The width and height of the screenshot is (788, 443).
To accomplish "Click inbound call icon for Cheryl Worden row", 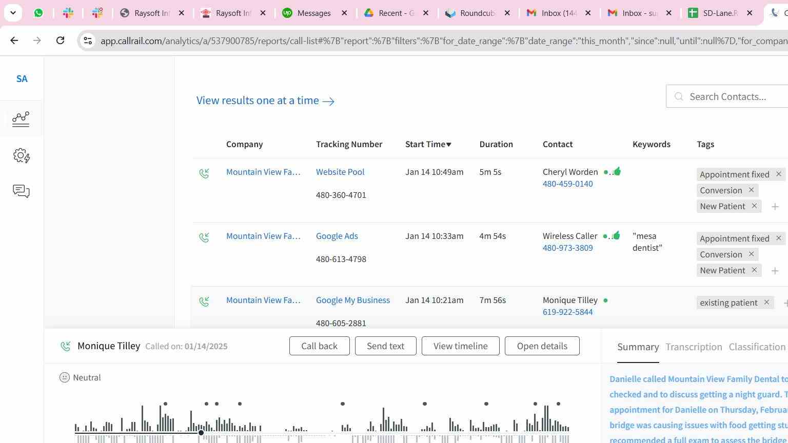I will pos(204,173).
